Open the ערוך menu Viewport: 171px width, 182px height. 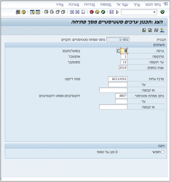tap(137, 5)
